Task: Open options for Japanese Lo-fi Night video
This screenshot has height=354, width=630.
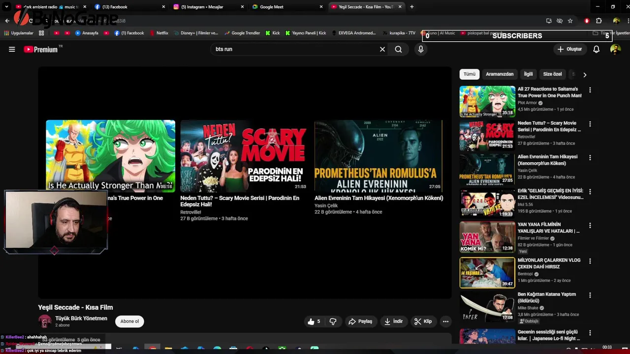Action: point(590,333)
